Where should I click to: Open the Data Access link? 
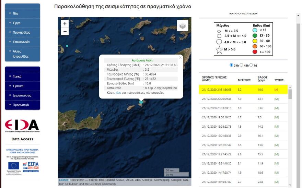(x=22, y=139)
